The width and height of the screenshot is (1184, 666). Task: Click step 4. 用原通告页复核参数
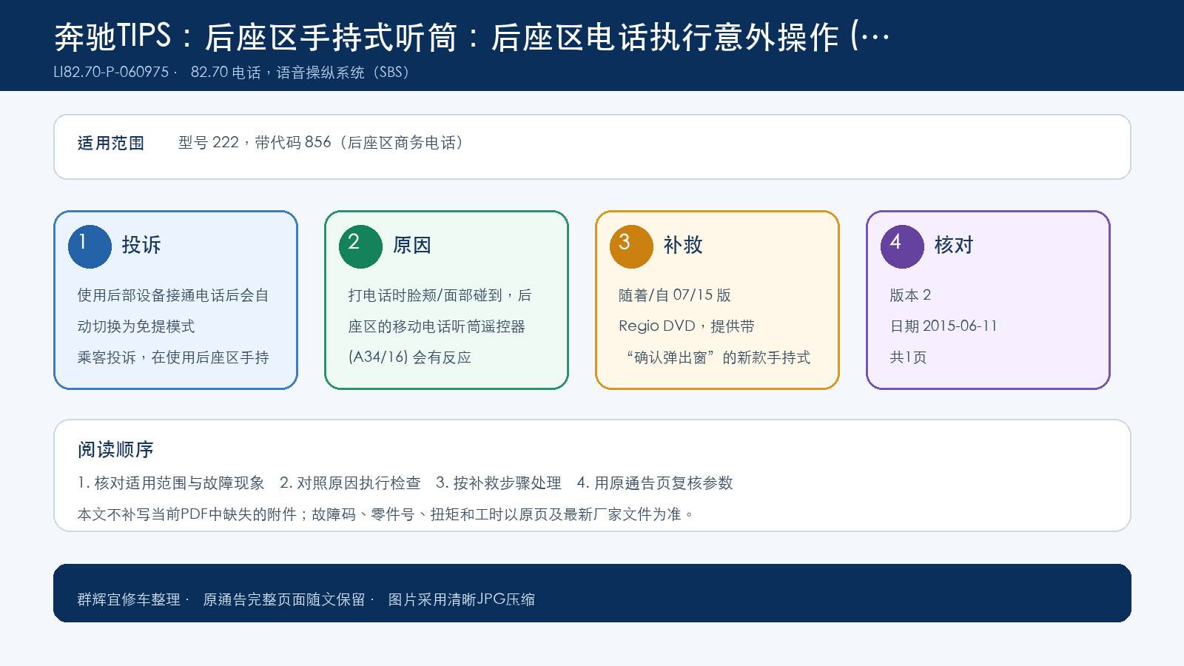pos(655,483)
